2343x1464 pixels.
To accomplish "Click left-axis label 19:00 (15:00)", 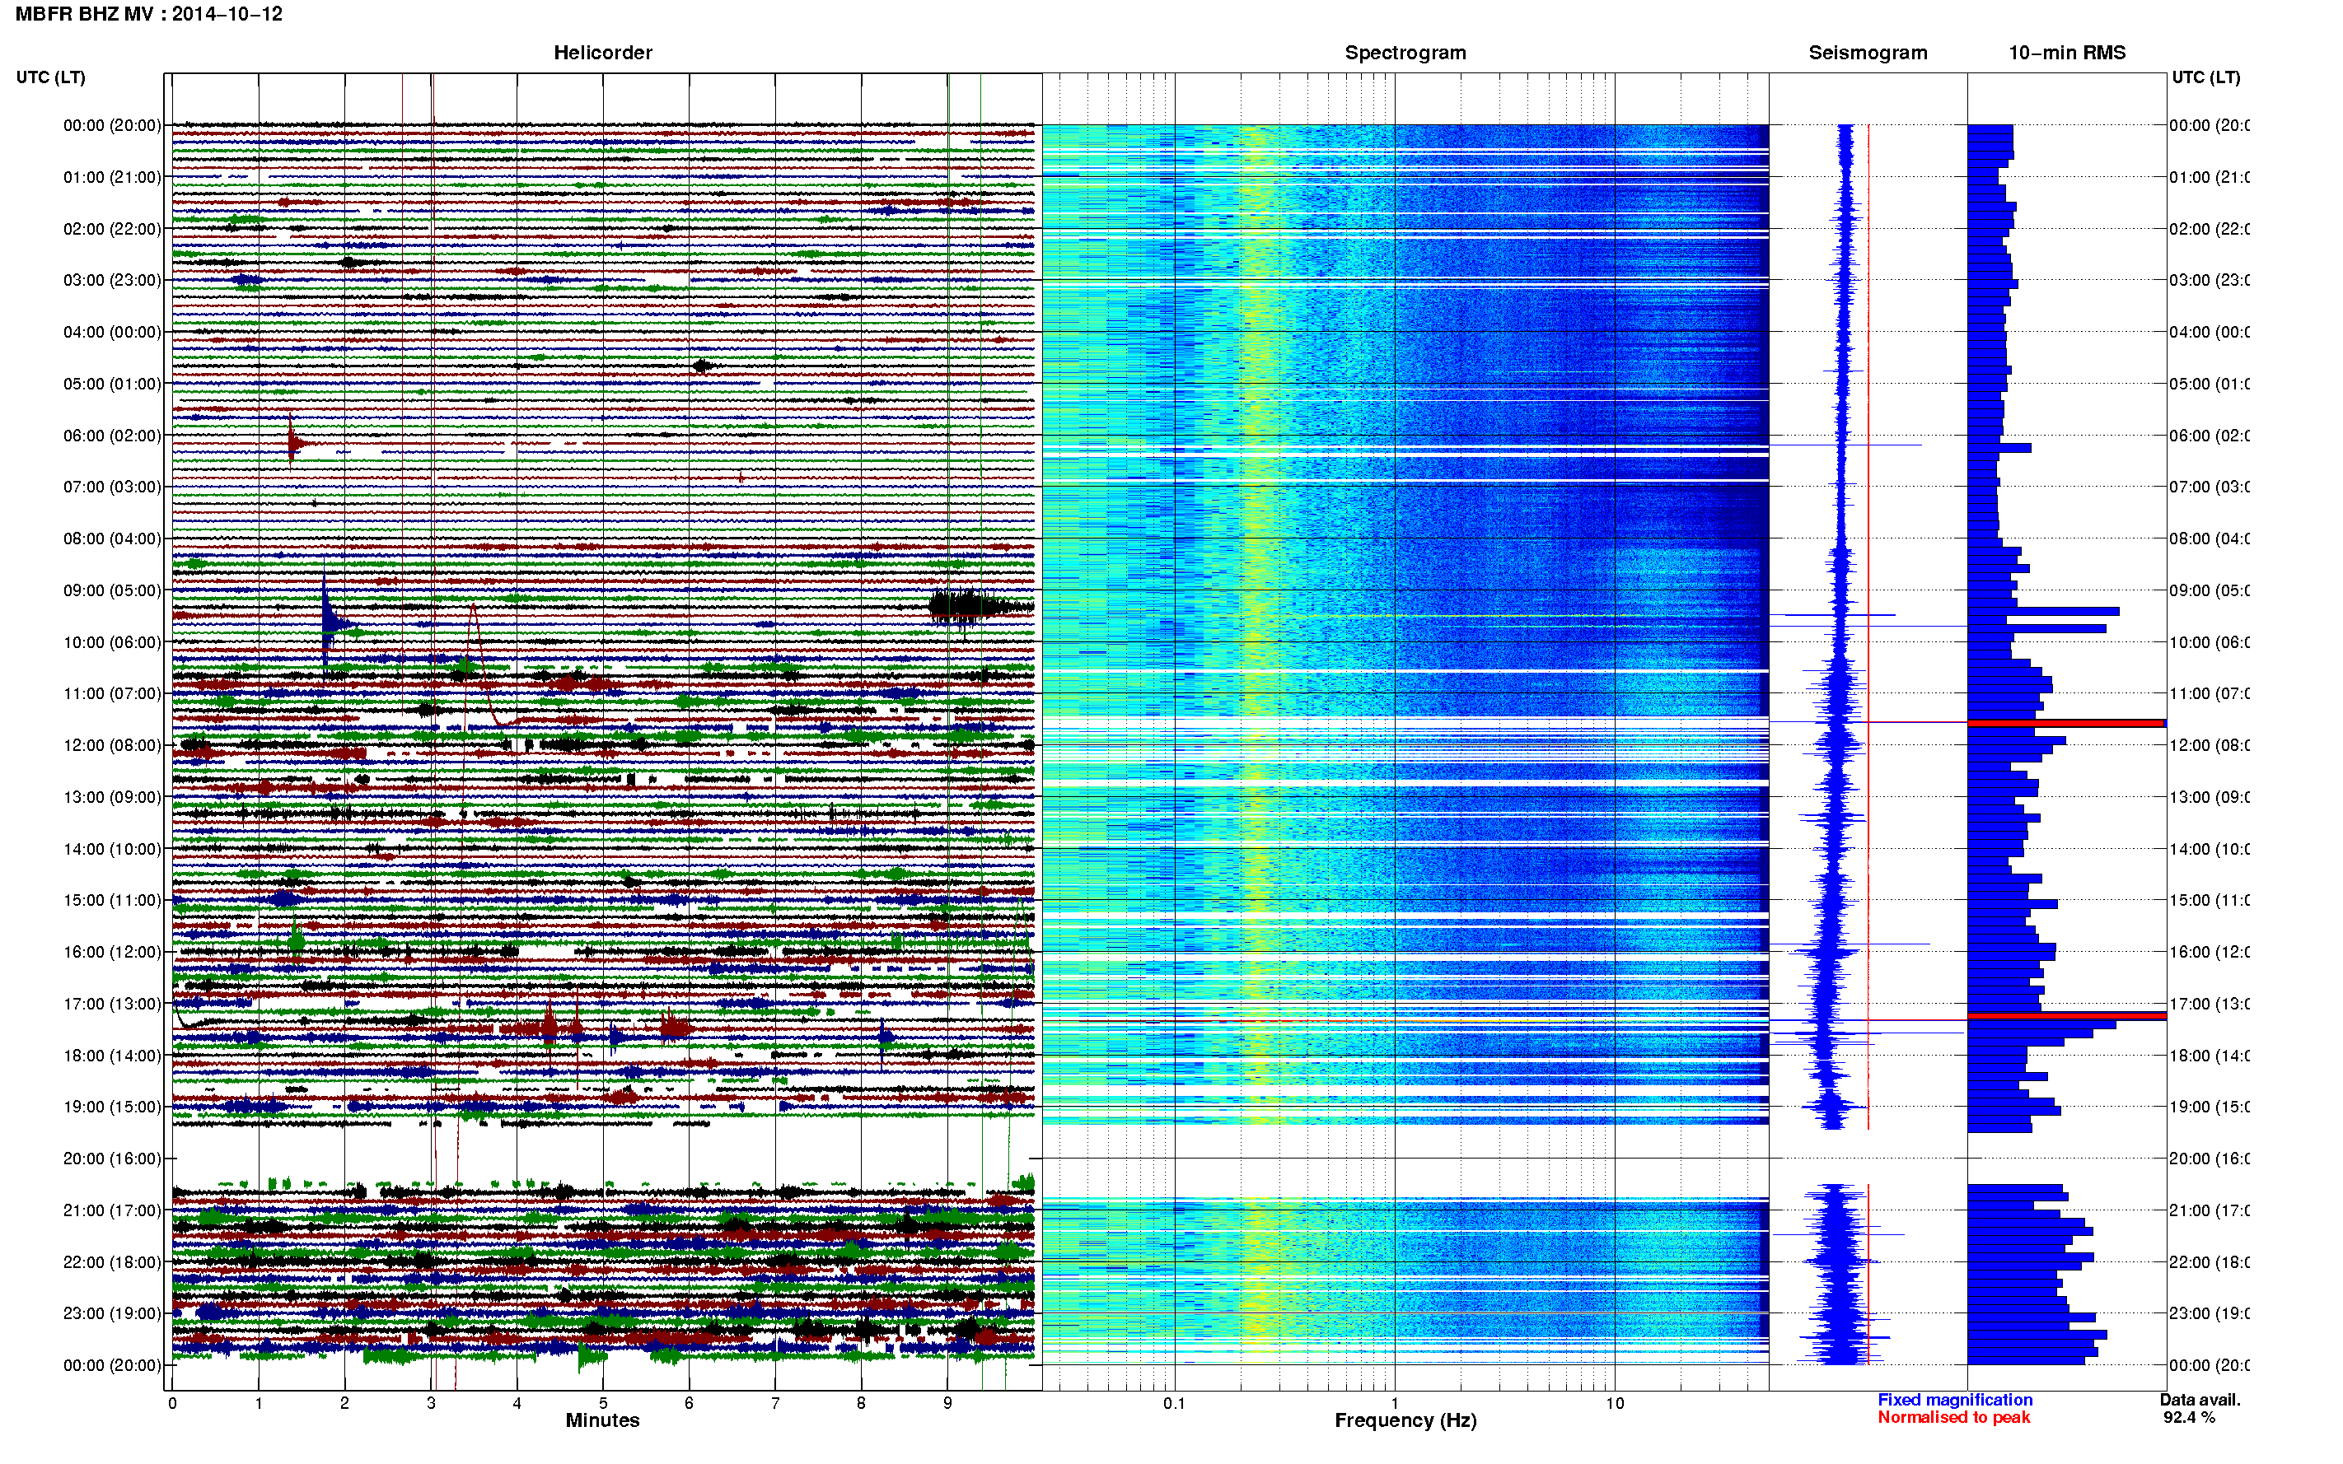I will pos(112,1107).
